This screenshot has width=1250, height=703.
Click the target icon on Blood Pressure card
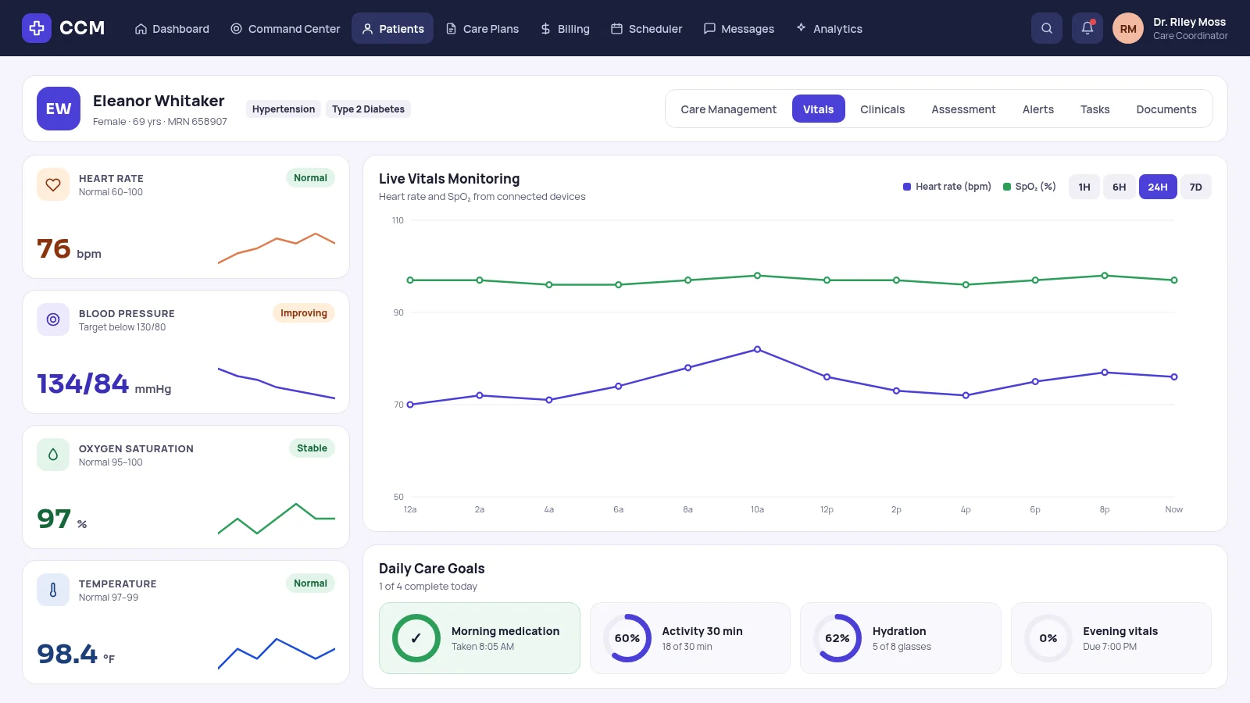tap(53, 319)
